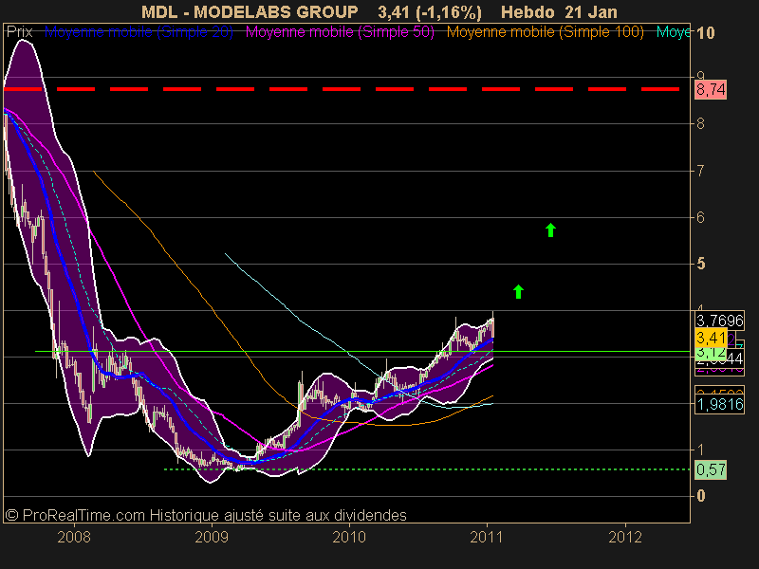Viewport: 759px width, 569px height.
Task: Click the "© ProRealTime.com" dividend adjustment notice
Action: [x=206, y=515]
